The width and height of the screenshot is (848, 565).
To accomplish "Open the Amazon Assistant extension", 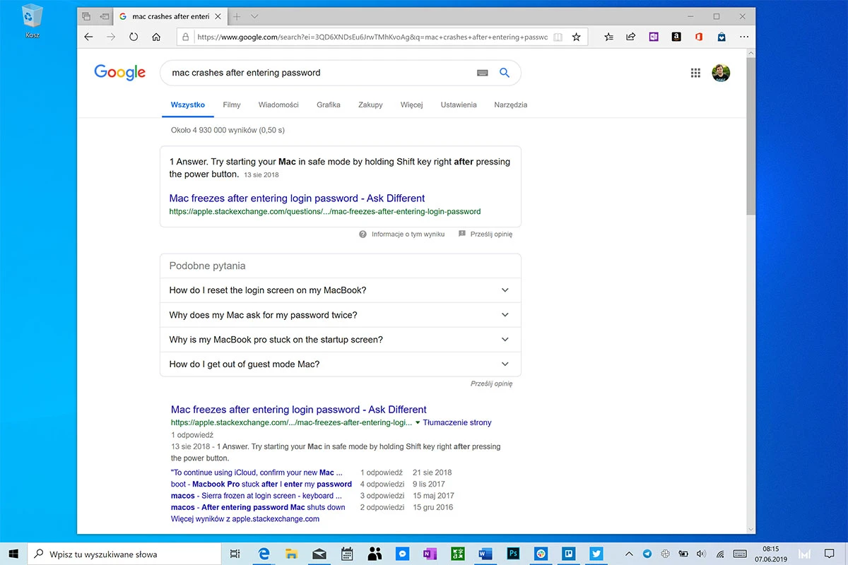I will tap(676, 37).
